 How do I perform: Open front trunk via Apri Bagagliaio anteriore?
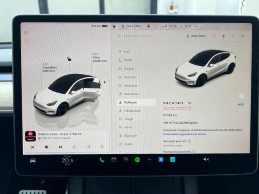(49, 67)
